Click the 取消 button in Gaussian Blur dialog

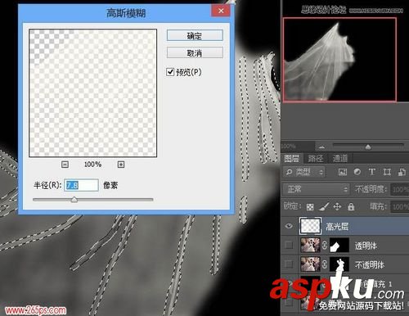pyautogui.click(x=195, y=52)
